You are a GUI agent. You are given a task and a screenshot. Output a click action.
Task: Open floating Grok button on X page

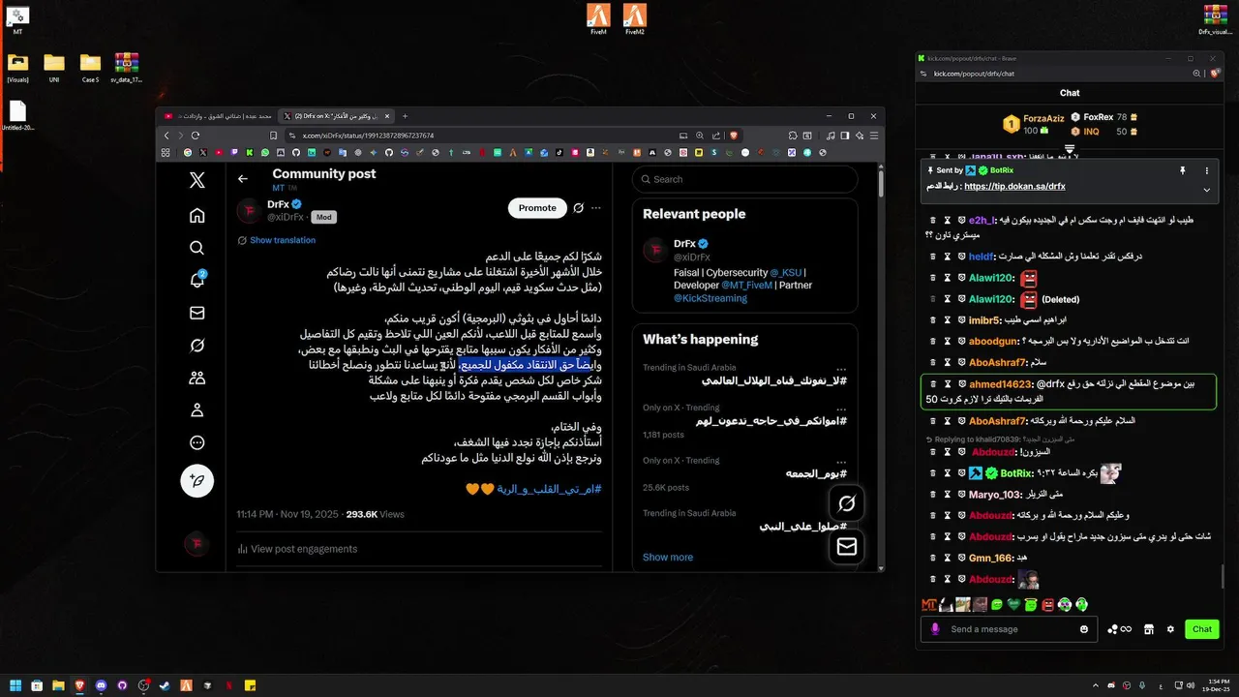(846, 503)
